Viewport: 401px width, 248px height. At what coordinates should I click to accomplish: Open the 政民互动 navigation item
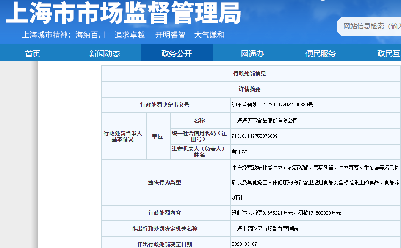tap(389, 53)
